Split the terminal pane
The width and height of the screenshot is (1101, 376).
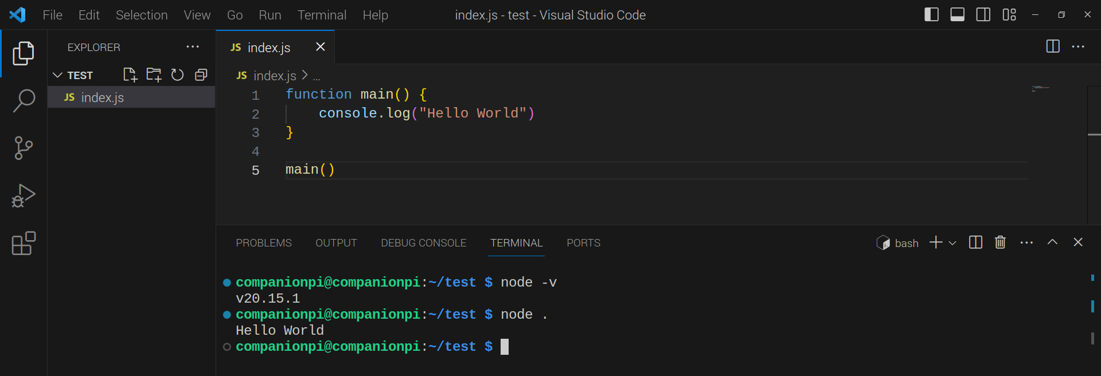(x=975, y=242)
